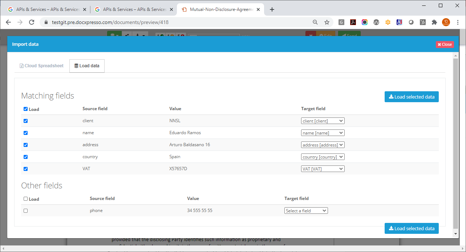Check the phone row checkbox
Screen dimensions: 466x252
click(x=25, y=211)
